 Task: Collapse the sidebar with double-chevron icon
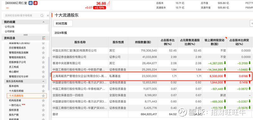(48, 15)
